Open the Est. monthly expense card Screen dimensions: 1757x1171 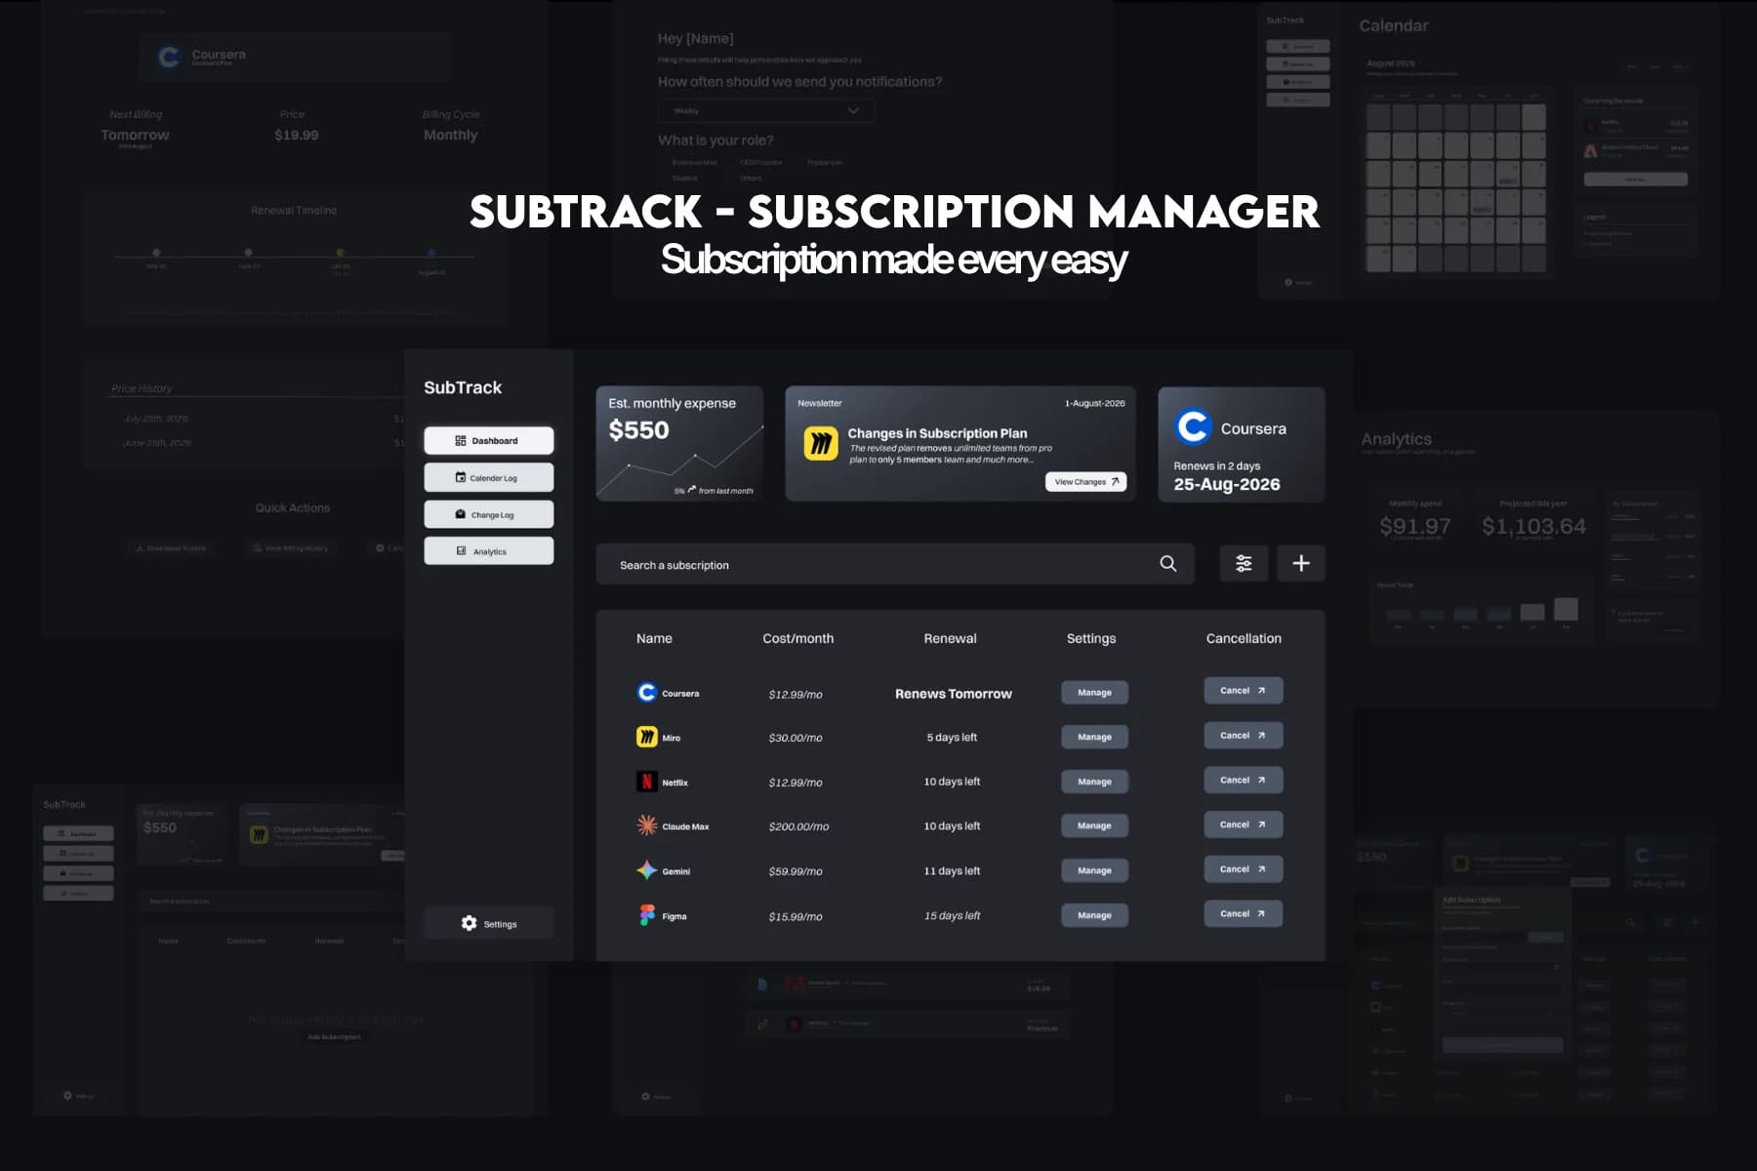pos(679,445)
